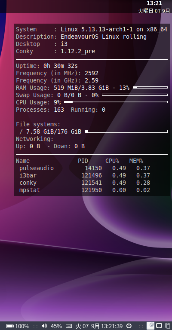The width and height of the screenshot is (172, 330).
Task: Click the monitor tray icon
Action: [159, 326]
